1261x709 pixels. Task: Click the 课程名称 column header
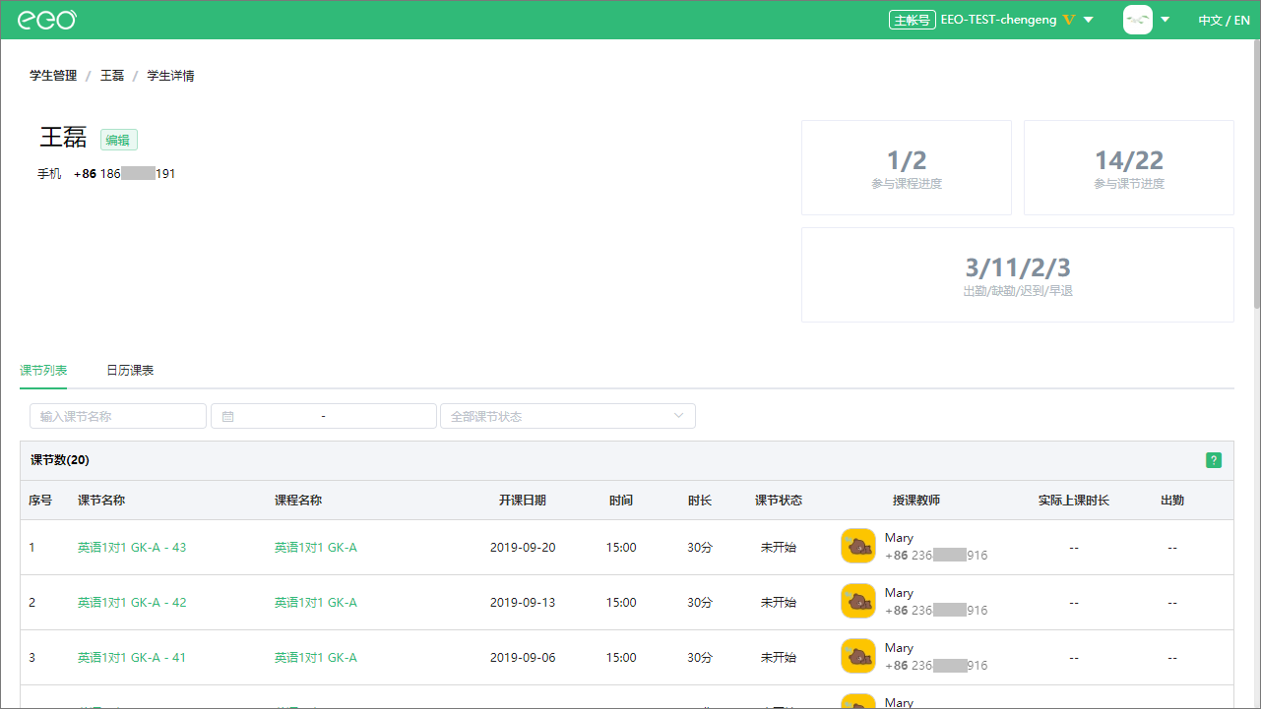(298, 501)
